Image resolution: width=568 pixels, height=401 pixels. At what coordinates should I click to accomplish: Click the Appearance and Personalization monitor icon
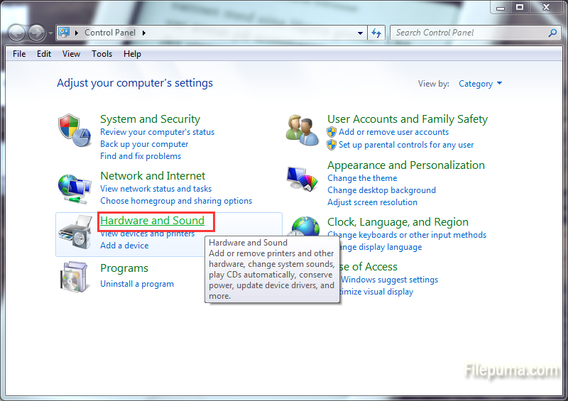(302, 179)
